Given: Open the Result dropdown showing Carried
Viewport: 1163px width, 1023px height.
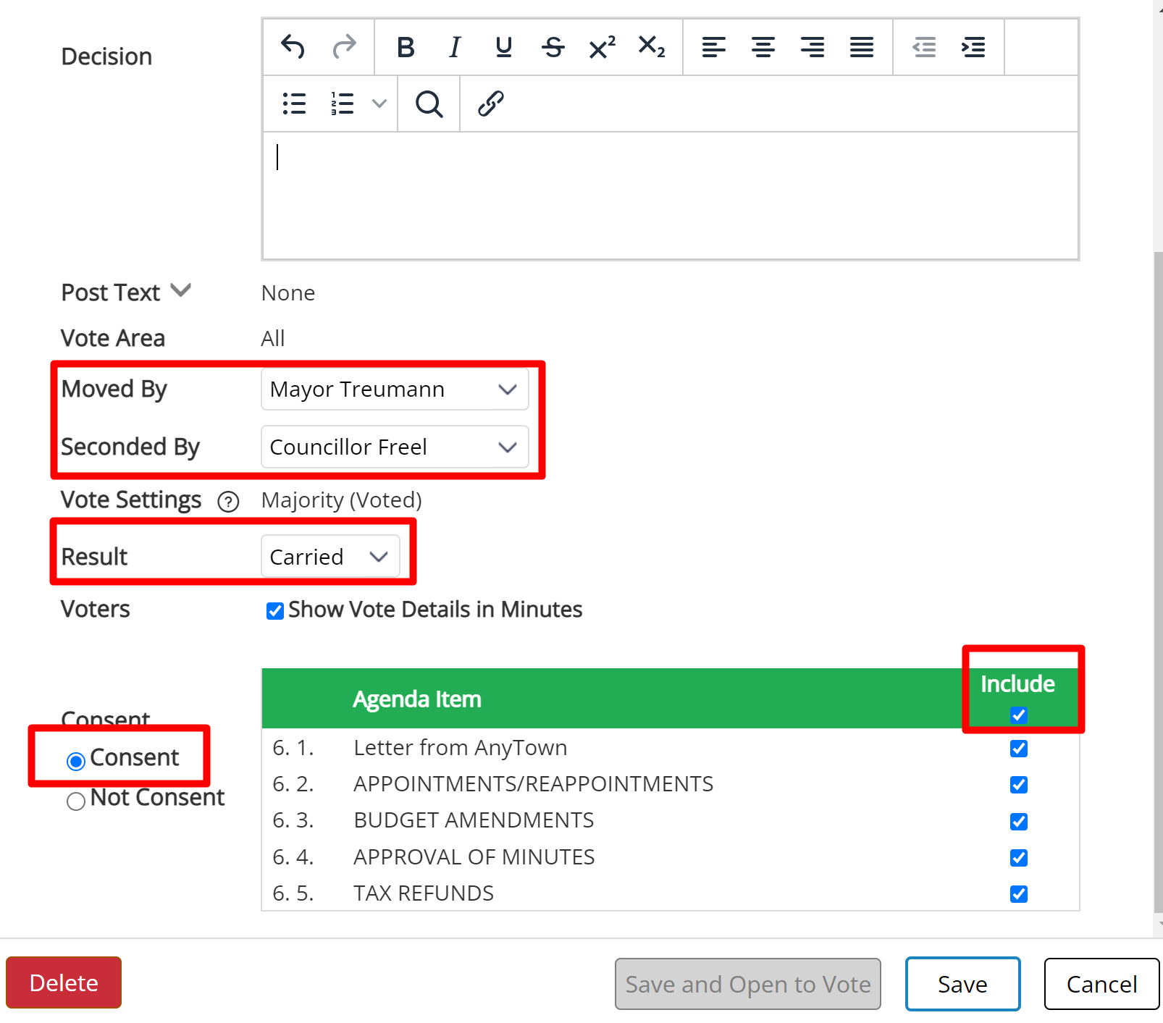Looking at the screenshot, I should point(330,557).
